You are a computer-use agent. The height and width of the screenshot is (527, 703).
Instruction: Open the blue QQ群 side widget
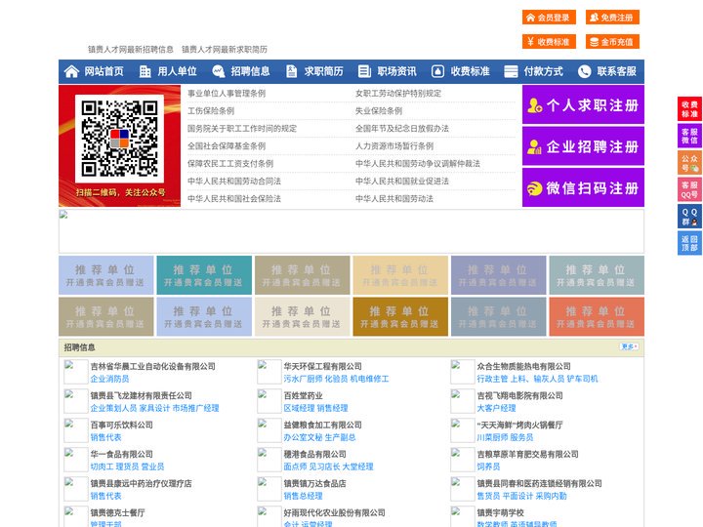[x=689, y=216]
